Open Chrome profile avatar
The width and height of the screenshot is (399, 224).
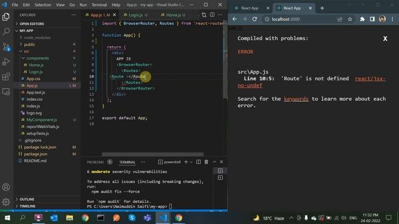(382, 19)
